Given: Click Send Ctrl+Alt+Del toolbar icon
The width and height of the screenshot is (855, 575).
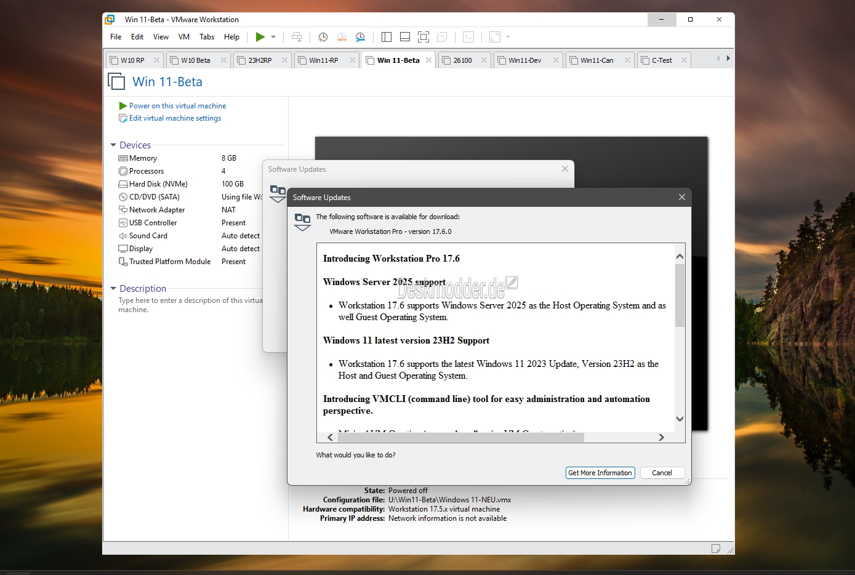Looking at the screenshot, I should [297, 37].
